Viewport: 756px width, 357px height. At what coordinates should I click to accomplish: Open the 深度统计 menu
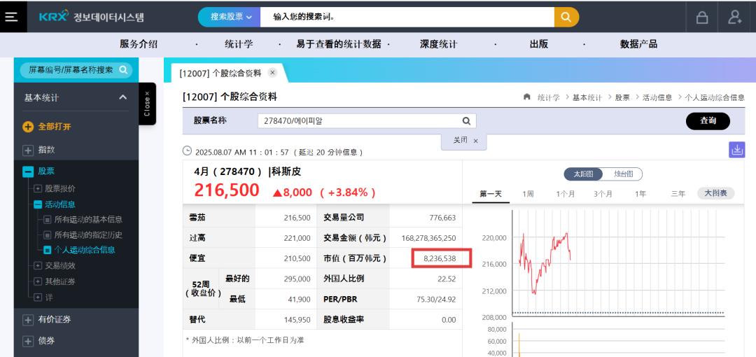(438, 44)
